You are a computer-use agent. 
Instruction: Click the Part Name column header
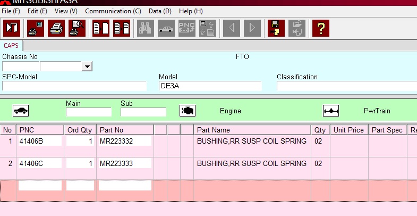[252, 130]
